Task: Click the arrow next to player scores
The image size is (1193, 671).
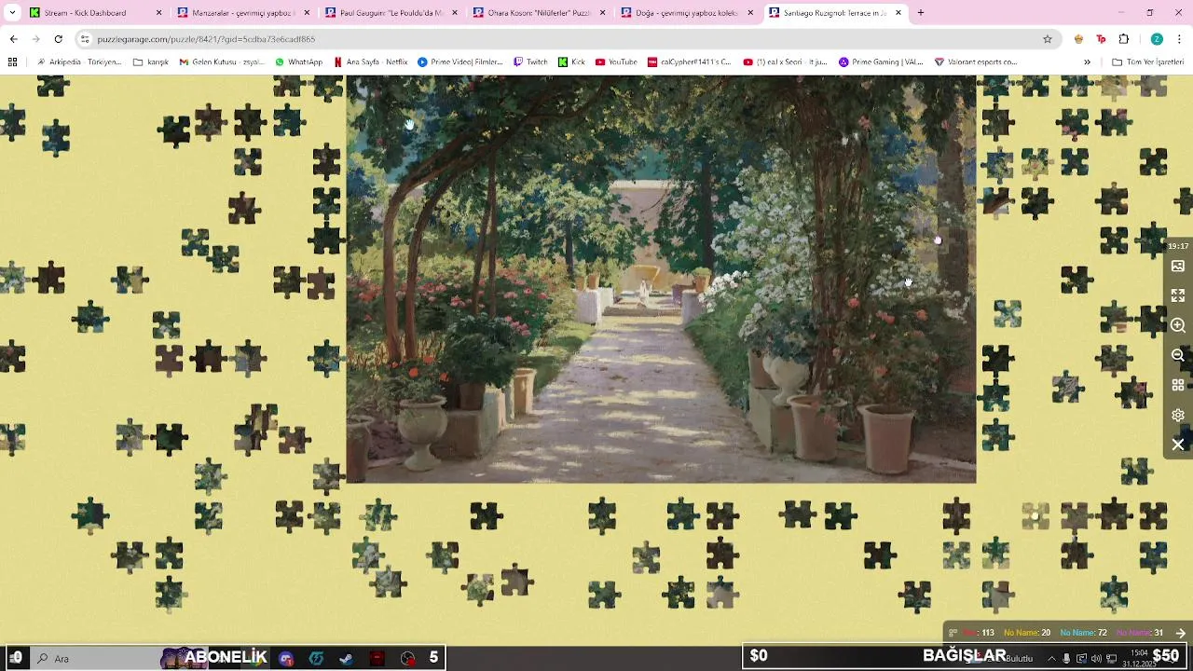Action: coord(1180,633)
